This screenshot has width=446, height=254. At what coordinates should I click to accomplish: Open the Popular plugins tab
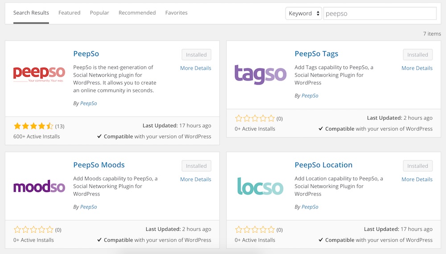tap(99, 13)
